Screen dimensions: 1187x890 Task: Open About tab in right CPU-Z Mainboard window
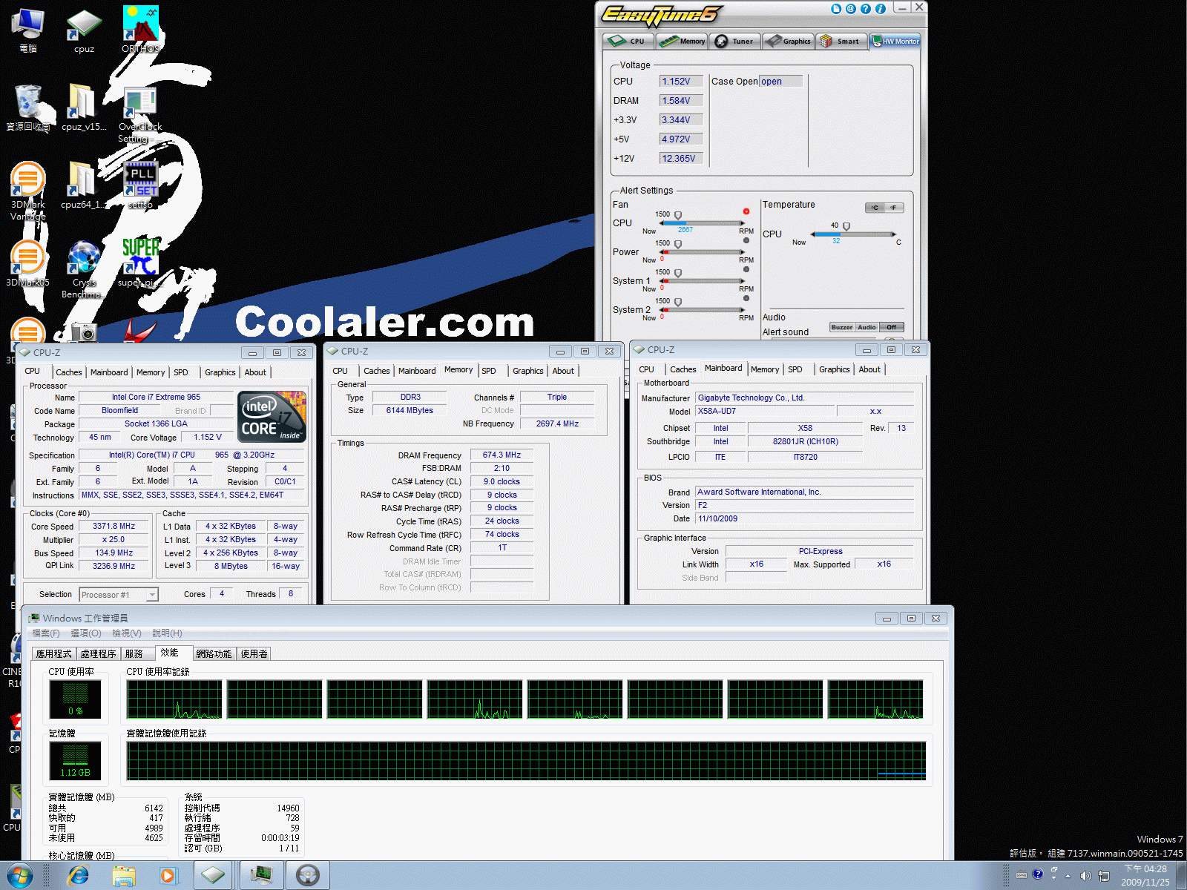click(869, 369)
